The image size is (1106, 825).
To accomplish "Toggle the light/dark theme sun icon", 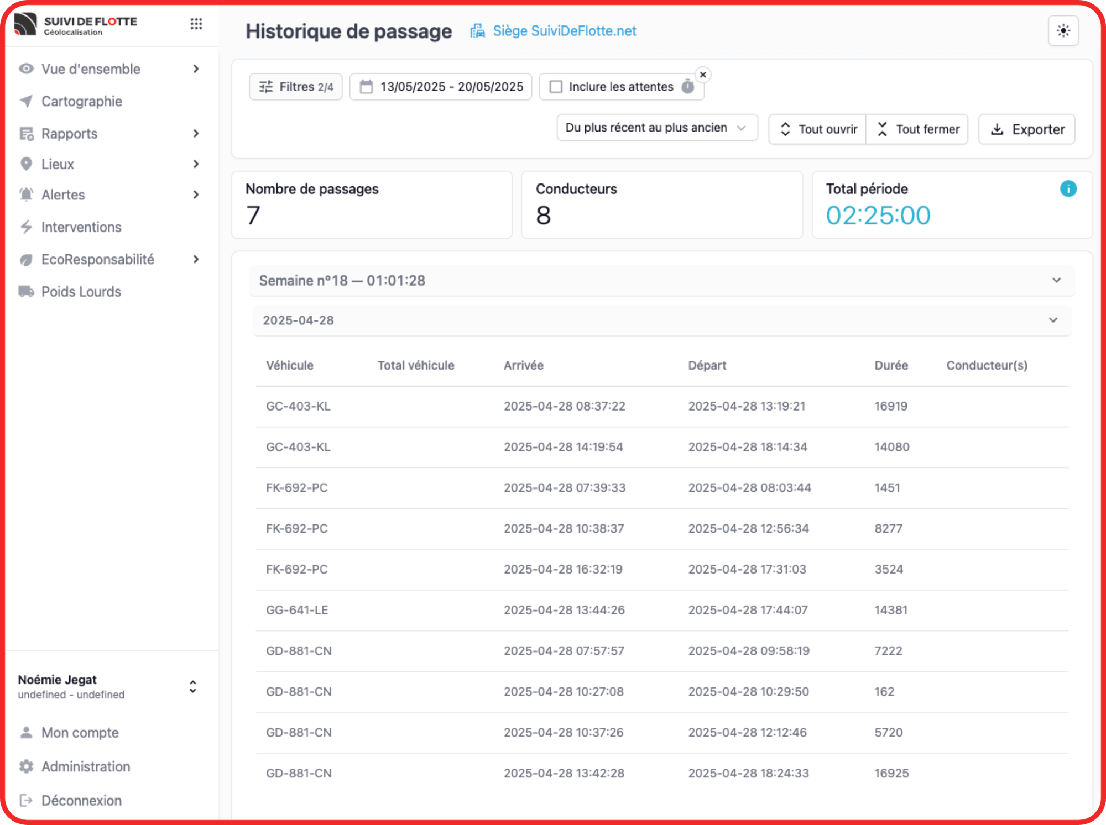I will pyautogui.click(x=1063, y=31).
